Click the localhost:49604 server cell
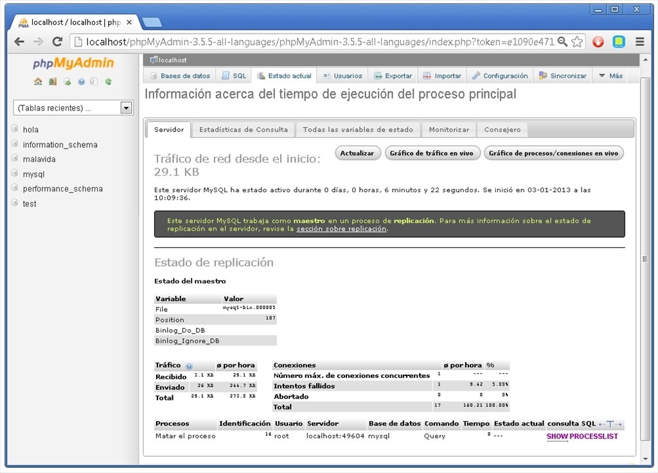Screen dimensions: 658x473 click(x=335, y=436)
